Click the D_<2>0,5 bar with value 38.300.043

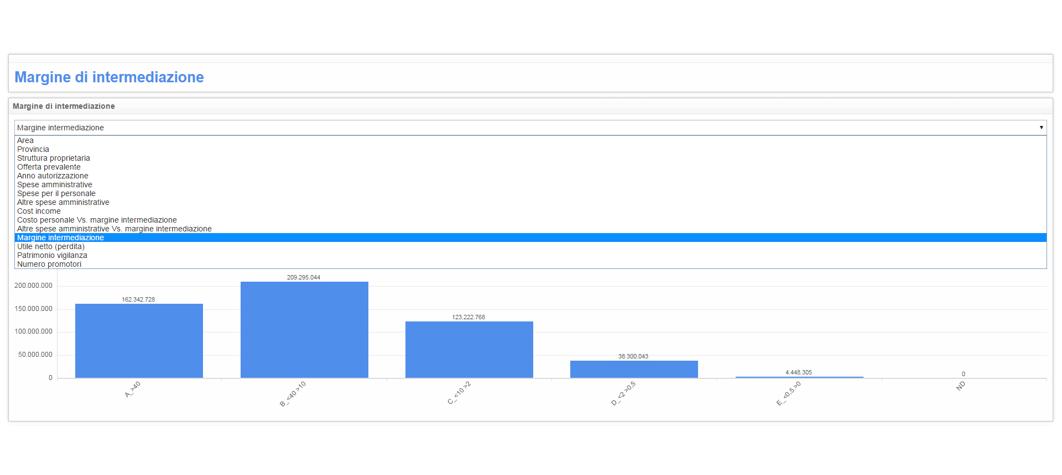[x=634, y=370]
